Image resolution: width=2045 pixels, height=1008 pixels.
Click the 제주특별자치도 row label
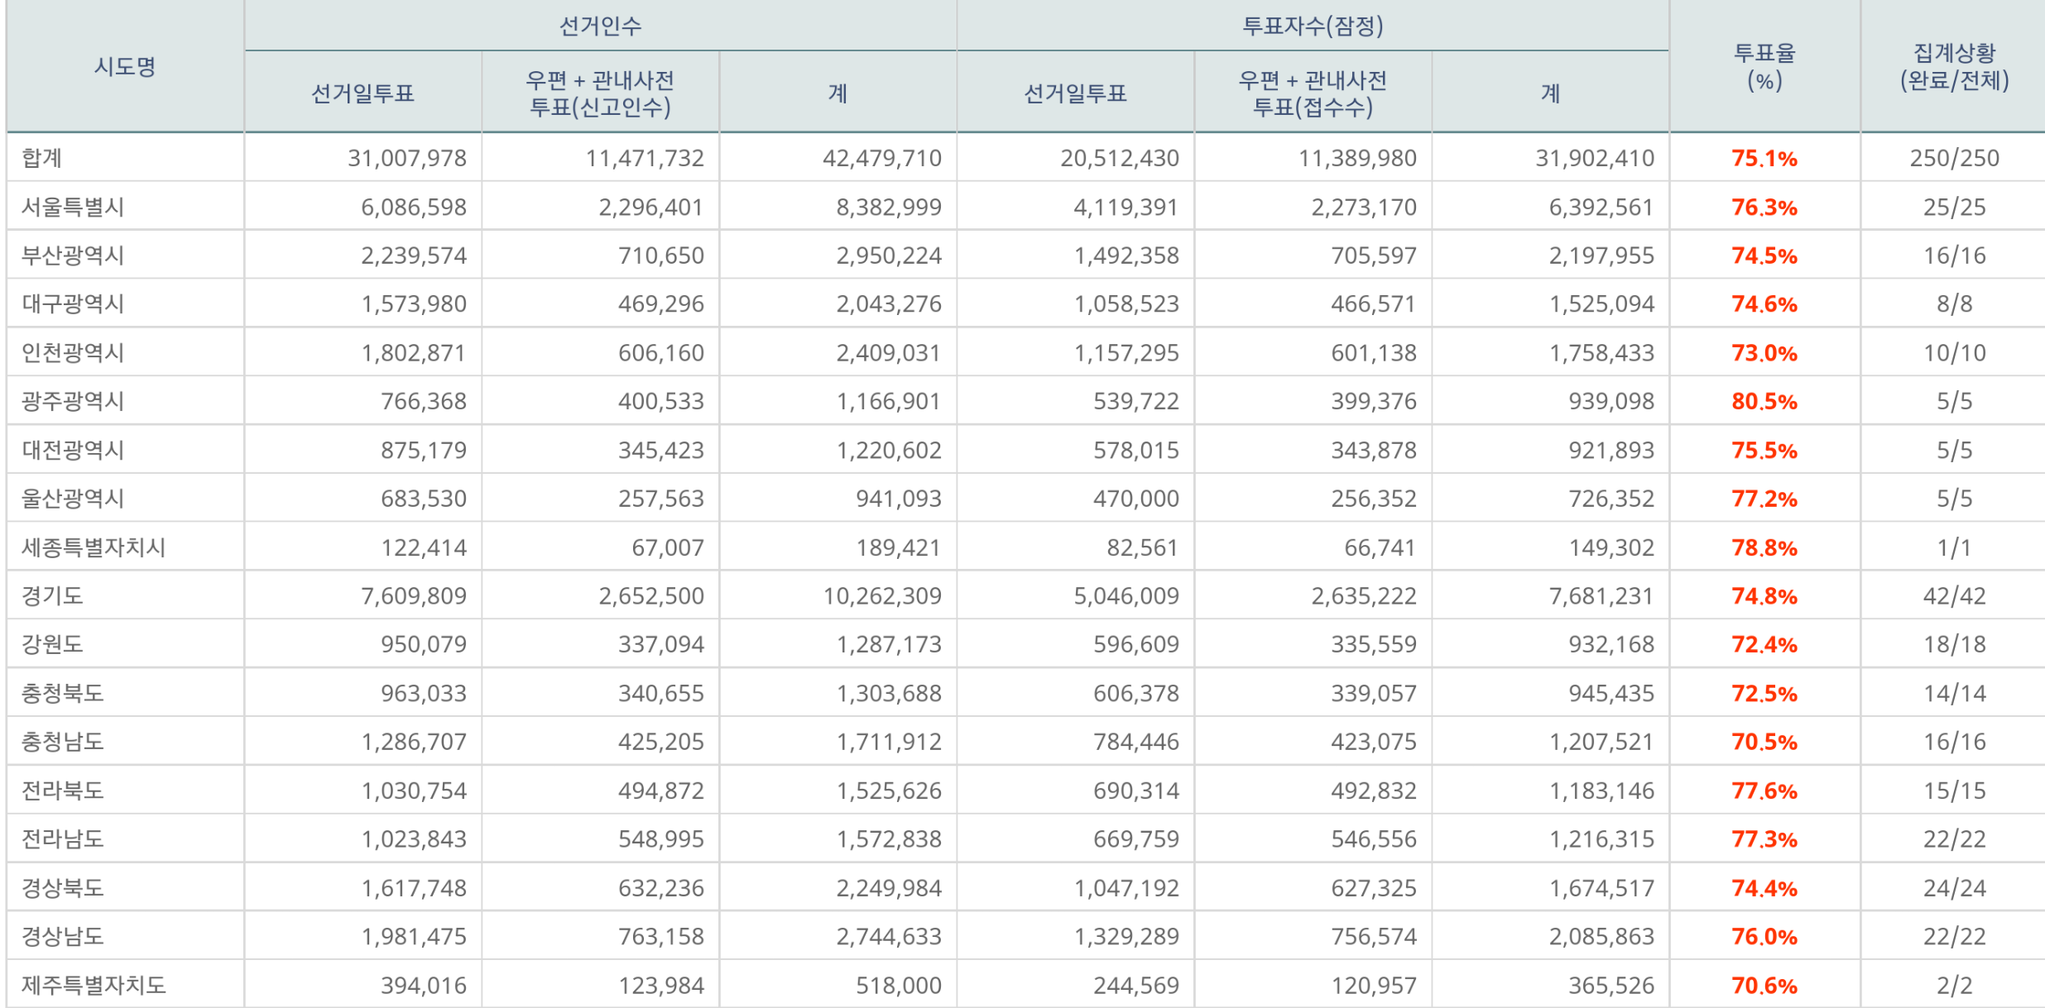point(94,985)
